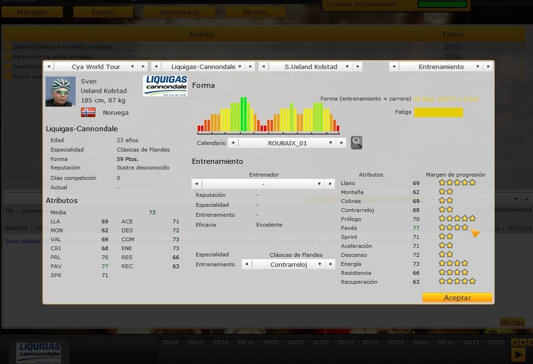
Task: Click the rider portrait photo
Action: click(x=61, y=92)
